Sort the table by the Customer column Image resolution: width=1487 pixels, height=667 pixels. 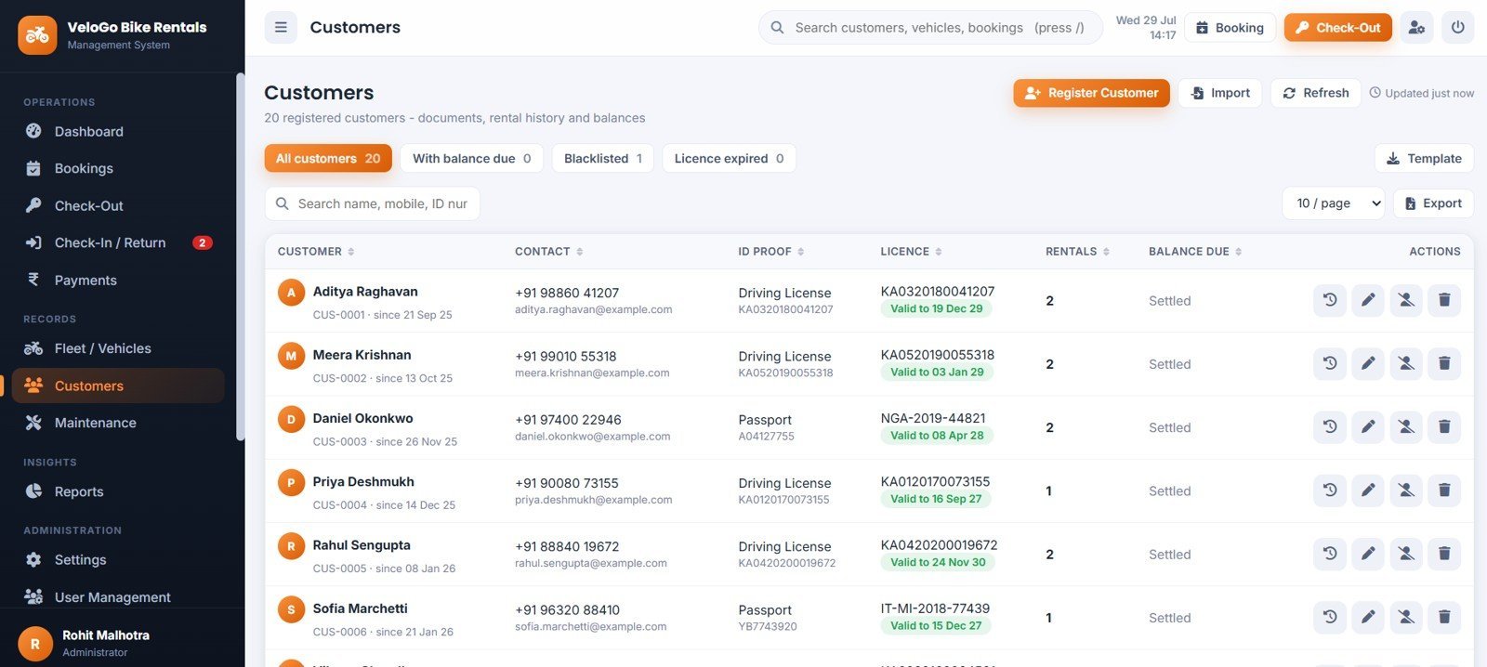[316, 252]
